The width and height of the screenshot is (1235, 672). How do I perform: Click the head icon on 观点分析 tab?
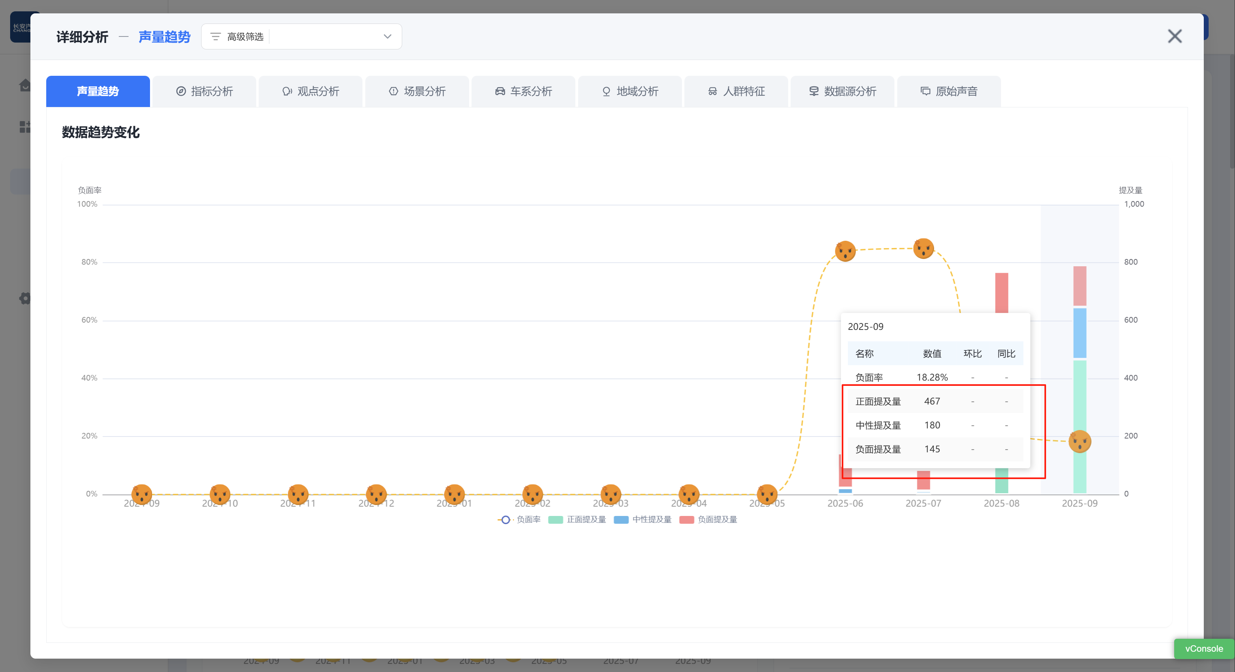(x=287, y=91)
